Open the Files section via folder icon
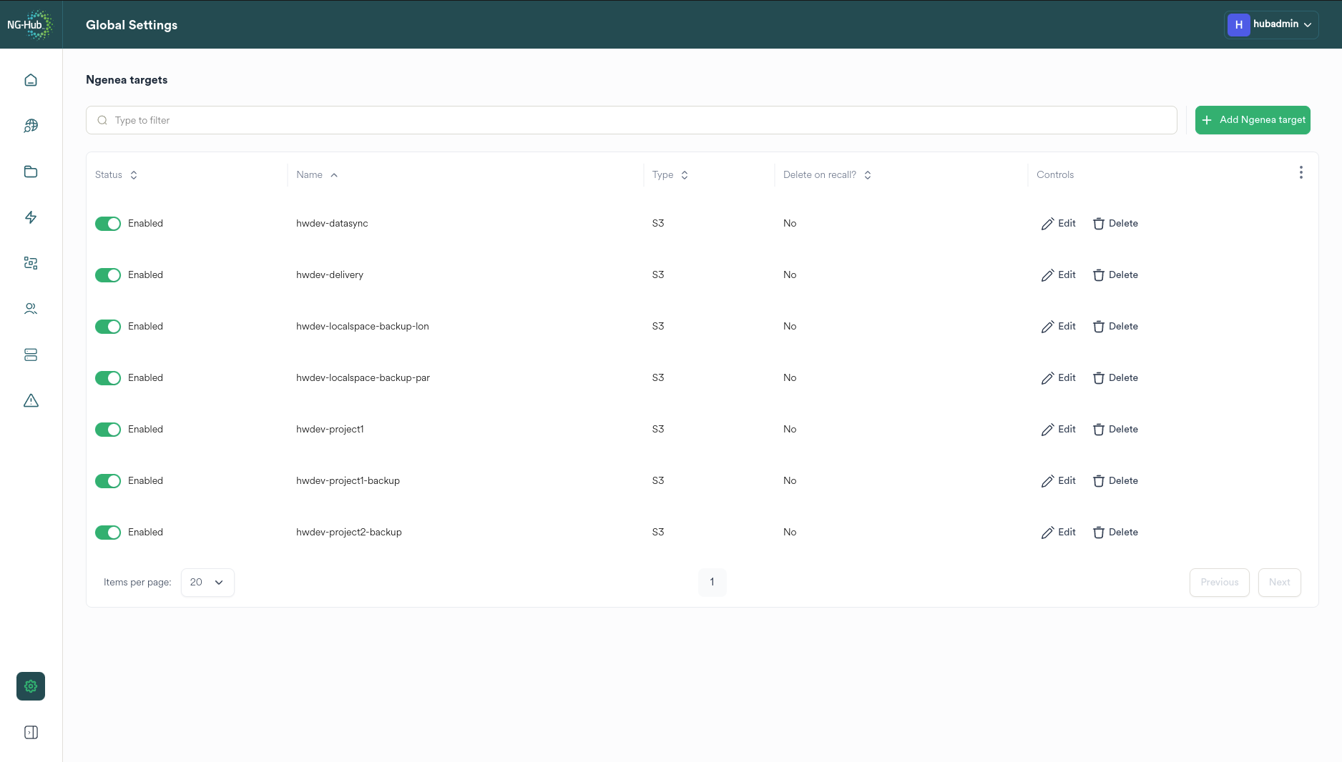Screen dimensions: 1342x762 [31, 172]
